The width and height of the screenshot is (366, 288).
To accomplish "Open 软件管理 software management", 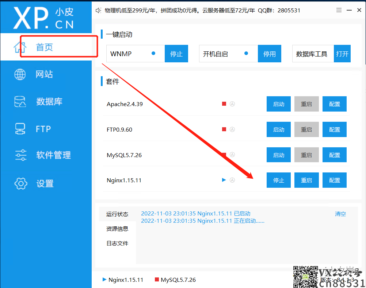I will [x=46, y=155].
